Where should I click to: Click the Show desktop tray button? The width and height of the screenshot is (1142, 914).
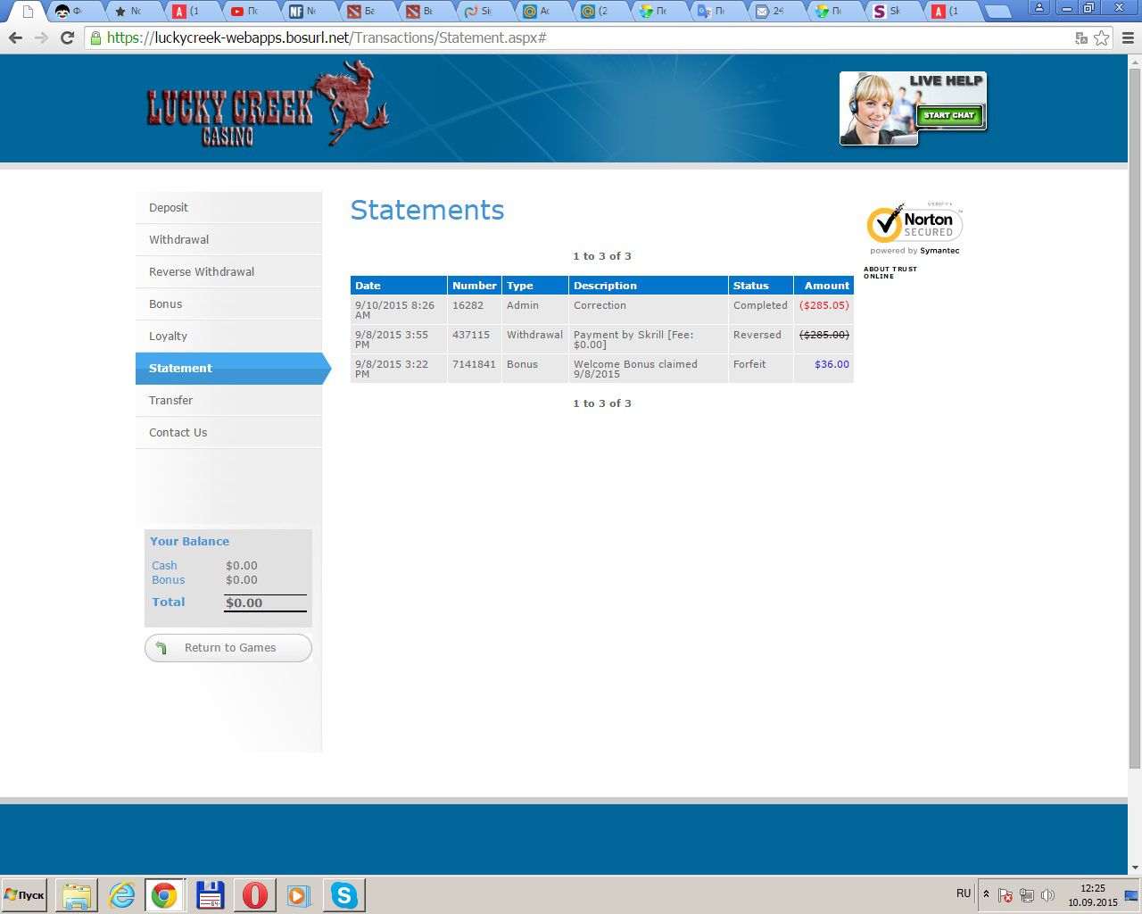[x=1131, y=894]
